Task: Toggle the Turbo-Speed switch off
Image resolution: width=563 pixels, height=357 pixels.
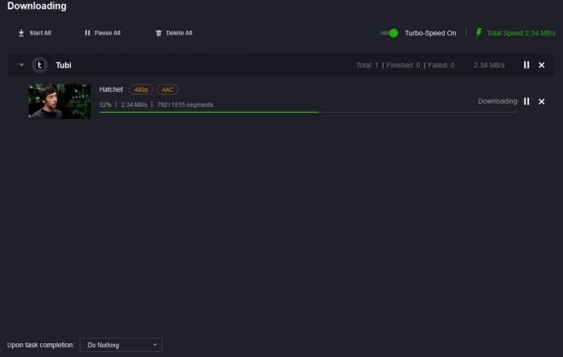Action: click(x=389, y=33)
